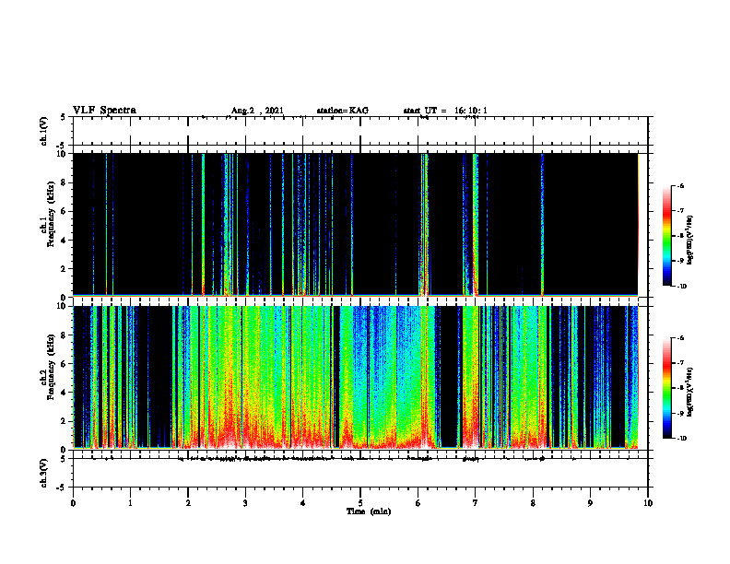Click the "Time (min)" x-axis label
The width and height of the screenshot is (730, 564).
[x=369, y=511]
